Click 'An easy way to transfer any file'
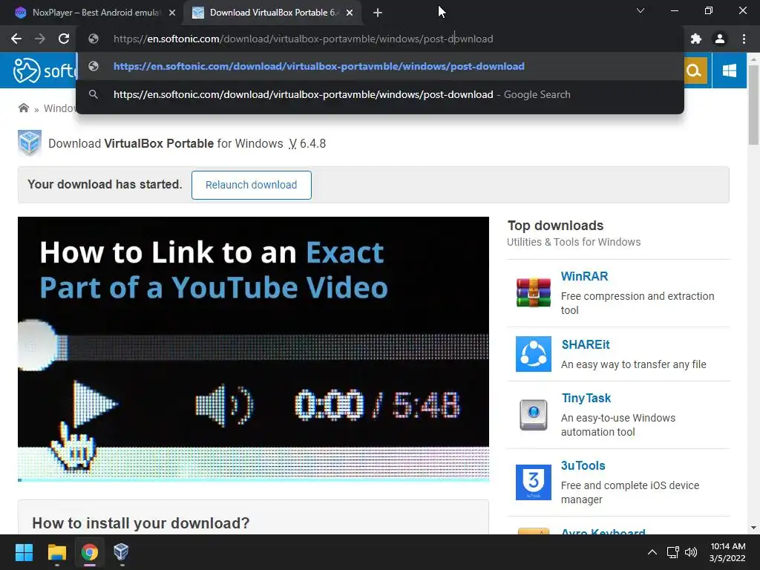760x570 pixels. tap(634, 364)
